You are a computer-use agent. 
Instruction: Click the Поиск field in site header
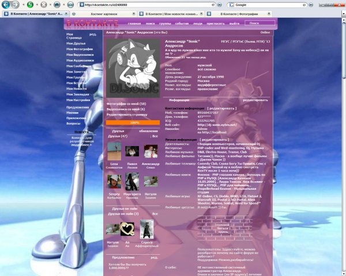(259, 23)
